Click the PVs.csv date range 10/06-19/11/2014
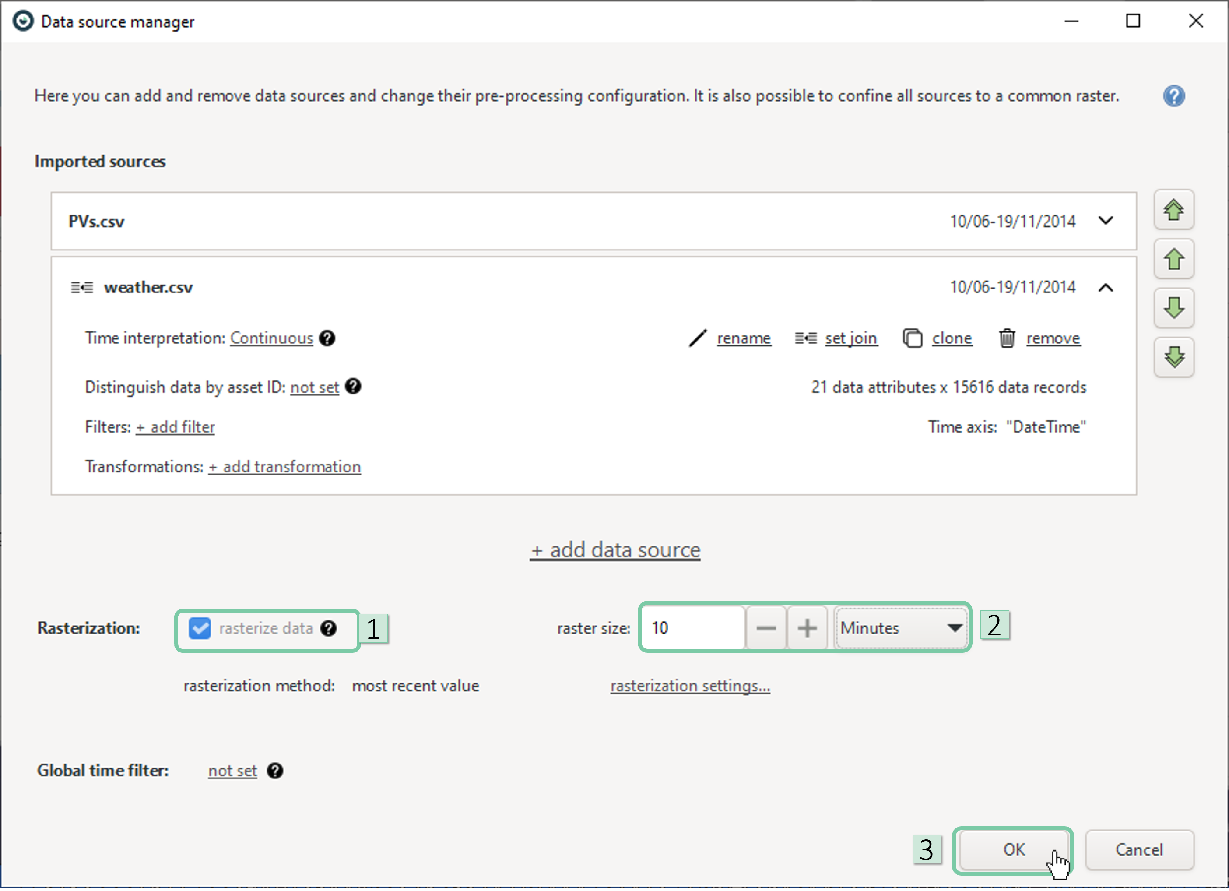The height and width of the screenshot is (891, 1229). pyautogui.click(x=1012, y=222)
